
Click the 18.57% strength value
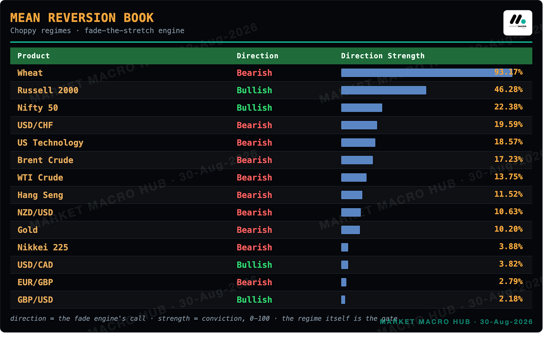tap(508, 142)
